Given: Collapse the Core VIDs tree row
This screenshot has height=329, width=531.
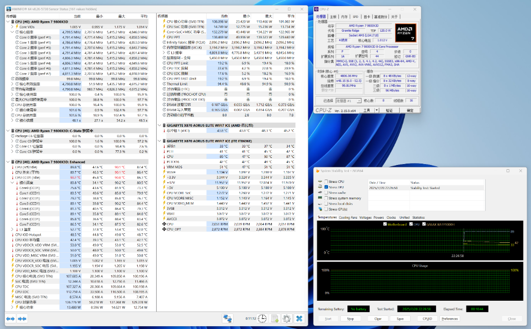Looking at the screenshot, I should [13, 27].
